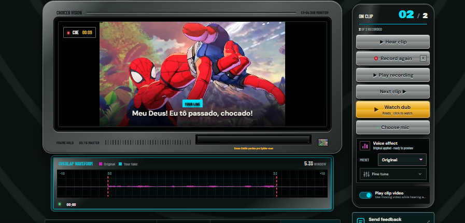
Task: Click the '2 OF 2 RECORDED' status text
Action: [x=370, y=30]
